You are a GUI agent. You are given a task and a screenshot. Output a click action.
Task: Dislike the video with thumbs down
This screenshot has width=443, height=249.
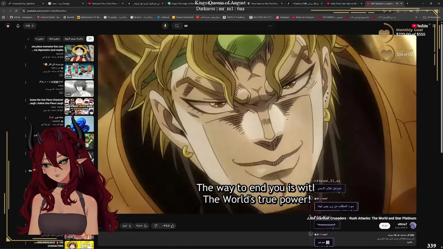[x=156, y=226]
